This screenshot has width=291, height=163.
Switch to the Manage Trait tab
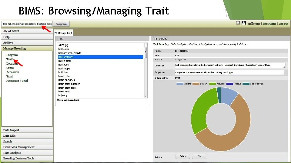coord(63,33)
